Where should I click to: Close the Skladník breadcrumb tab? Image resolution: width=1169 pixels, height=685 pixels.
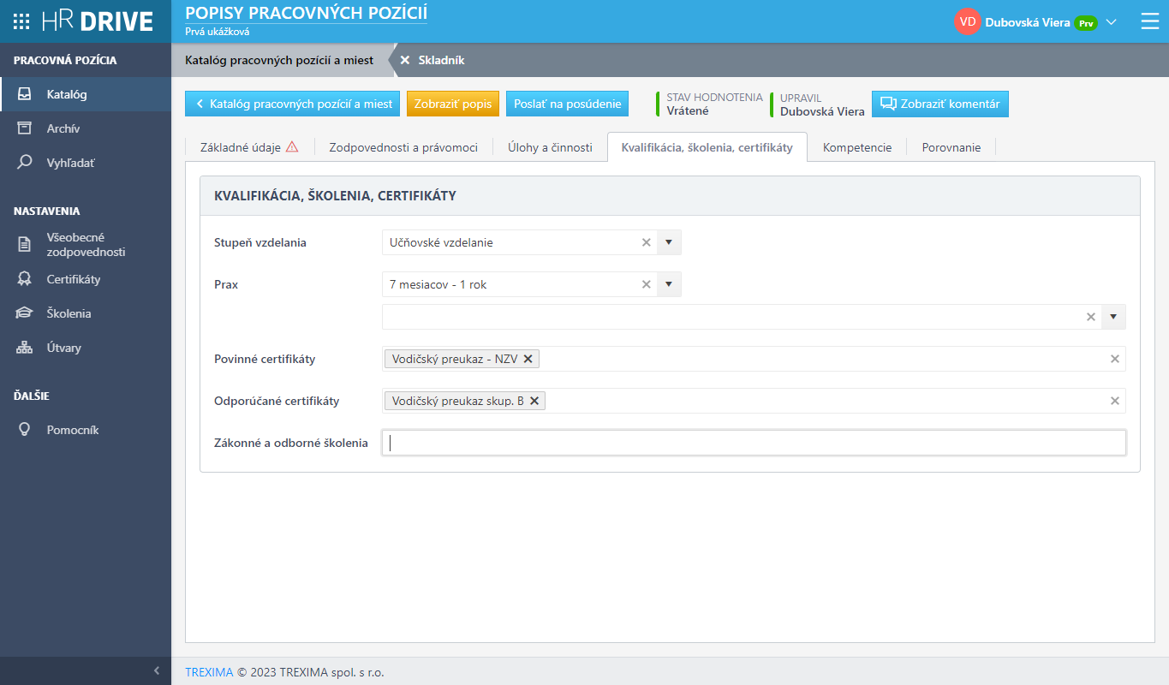(x=405, y=60)
